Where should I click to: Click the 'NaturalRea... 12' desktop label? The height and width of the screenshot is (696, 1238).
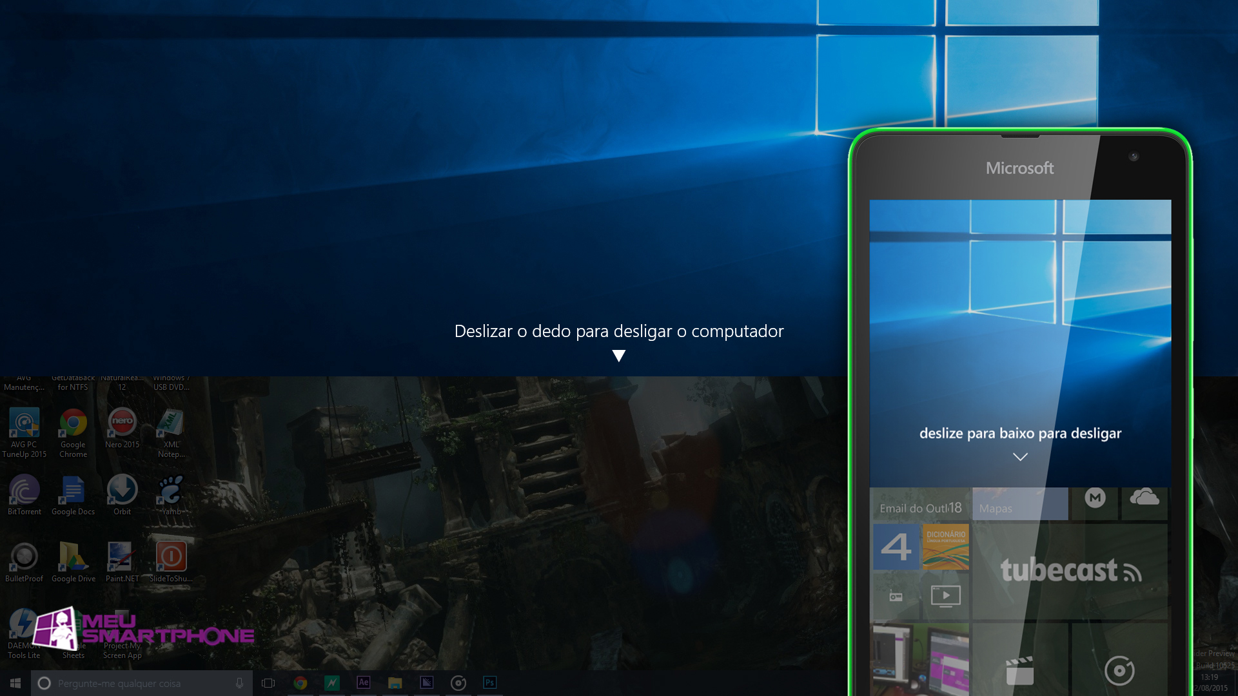click(x=122, y=383)
